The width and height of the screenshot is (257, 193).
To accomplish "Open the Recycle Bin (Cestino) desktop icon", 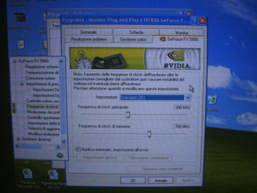I will (x=213, y=102).
